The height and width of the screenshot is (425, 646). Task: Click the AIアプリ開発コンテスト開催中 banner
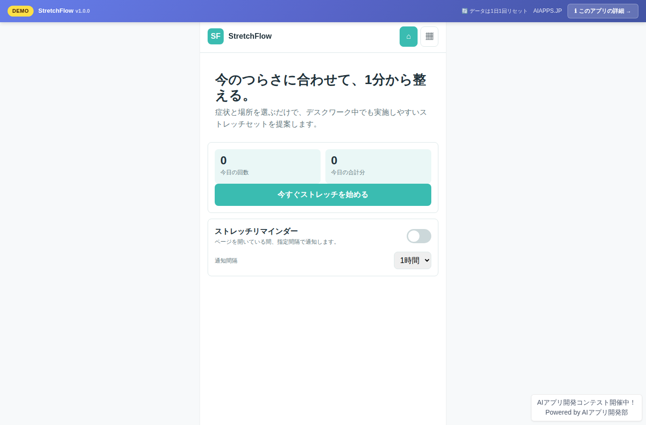coord(586,402)
